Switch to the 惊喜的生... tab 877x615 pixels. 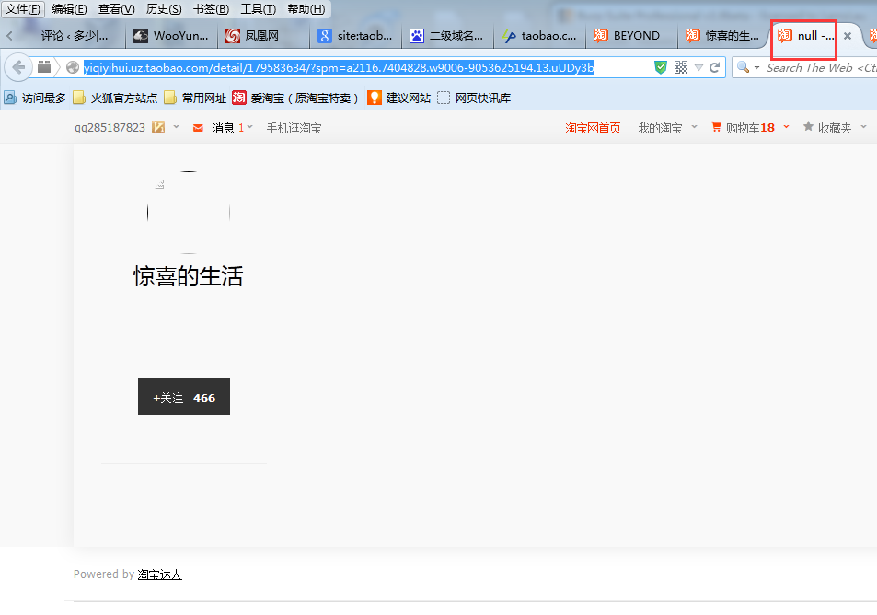pos(723,36)
